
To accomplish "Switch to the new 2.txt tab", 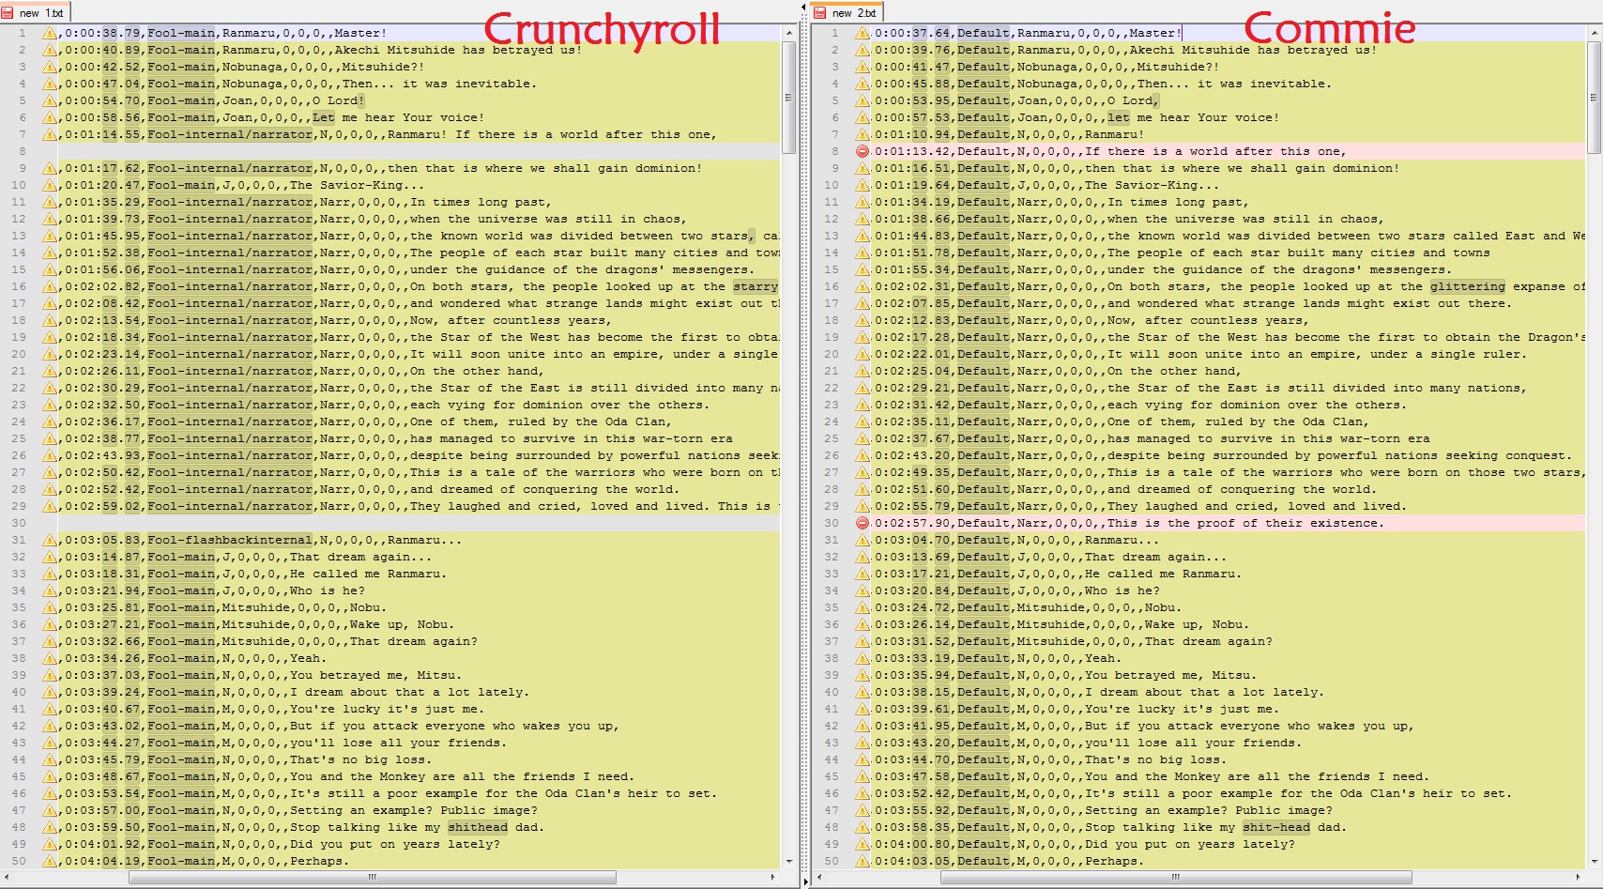I will (847, 12).
